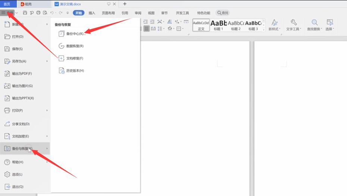Switch to the 特色功能 ribbon tab
Viewport: 347px width, 196px height.
coord(204,13)
